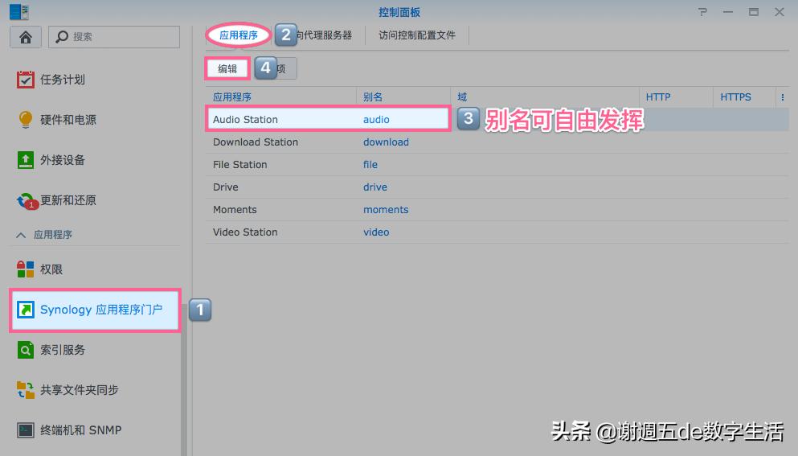Viewport: 798px width, 456px height.
Task: Select the File Station row
Action: pos(497,165)
